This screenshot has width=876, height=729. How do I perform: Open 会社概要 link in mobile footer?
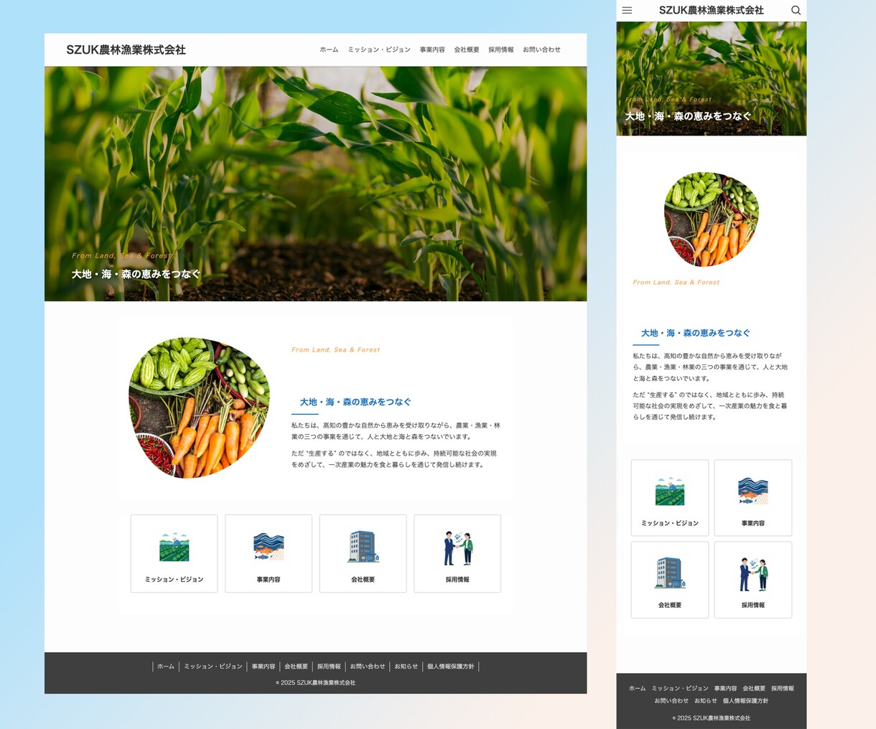(754, 689)
